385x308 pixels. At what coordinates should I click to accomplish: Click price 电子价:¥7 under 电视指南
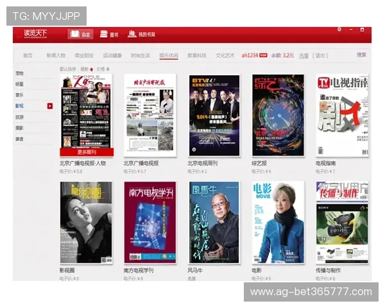325,171
